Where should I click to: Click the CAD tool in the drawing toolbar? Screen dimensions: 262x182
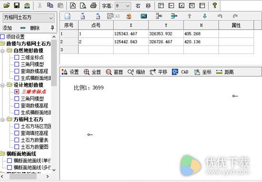tap(180, 72)
